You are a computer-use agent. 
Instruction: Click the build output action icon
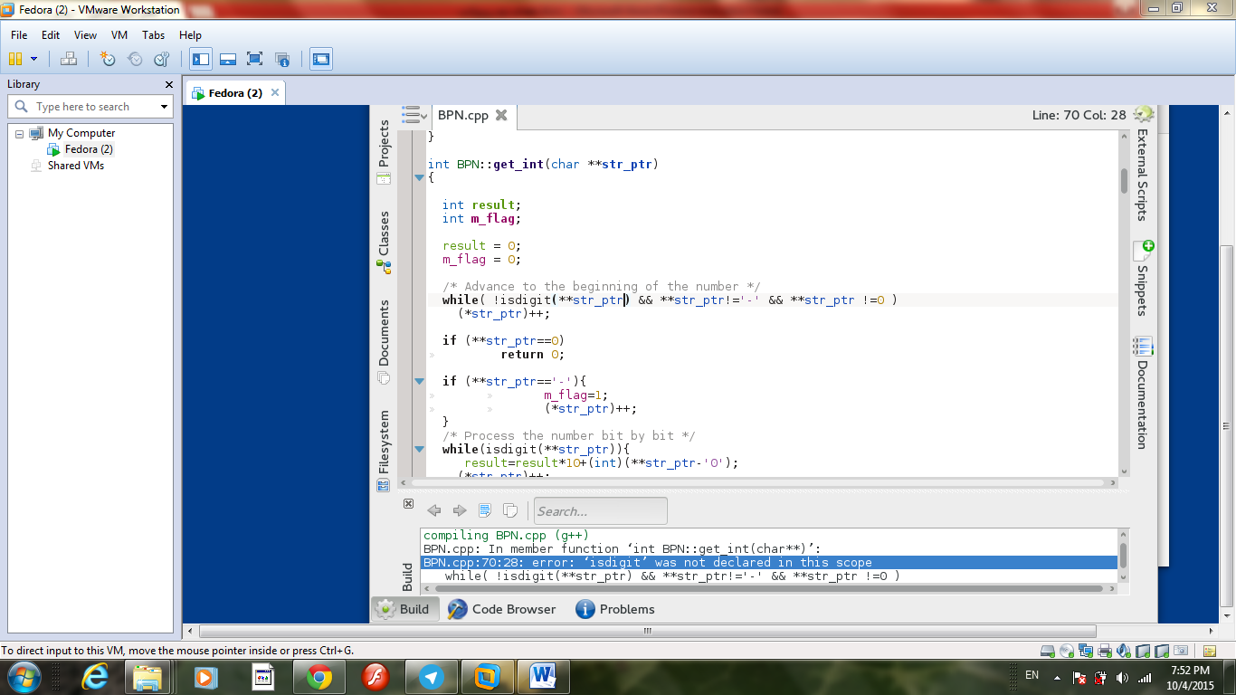[x=485, y=510]
